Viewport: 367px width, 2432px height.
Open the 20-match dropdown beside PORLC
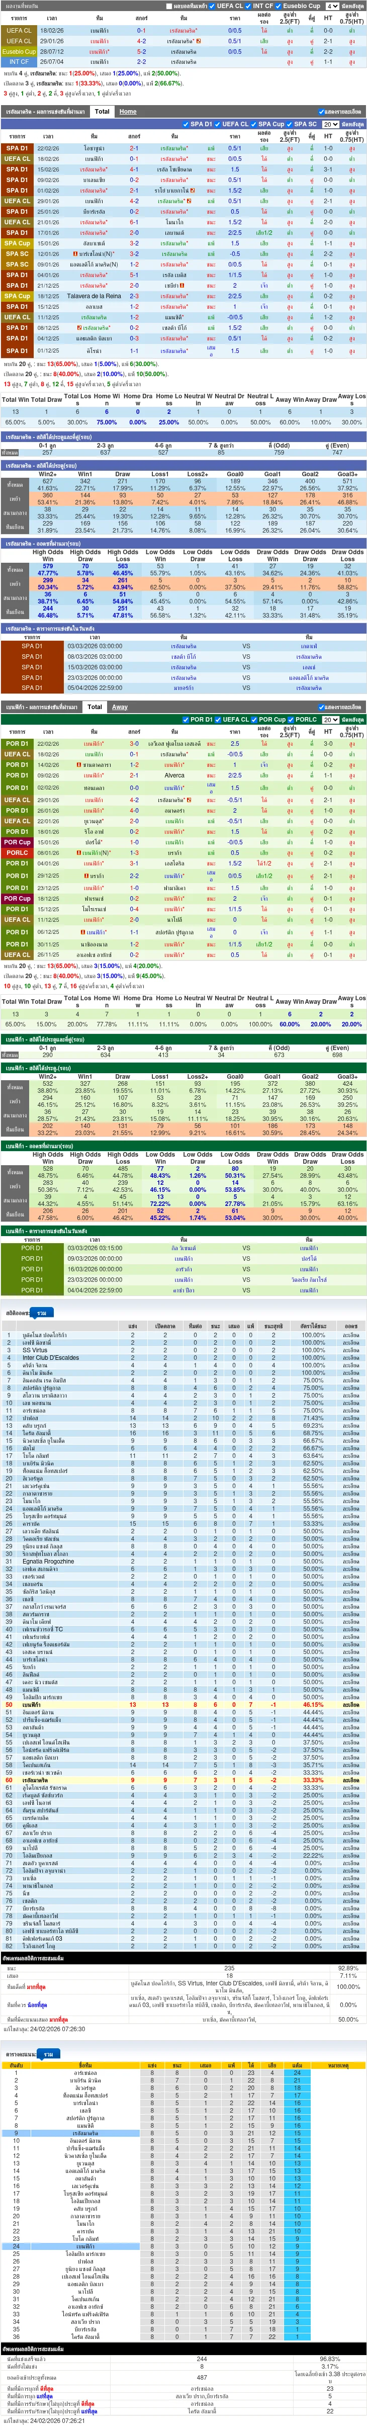point(330,720)
